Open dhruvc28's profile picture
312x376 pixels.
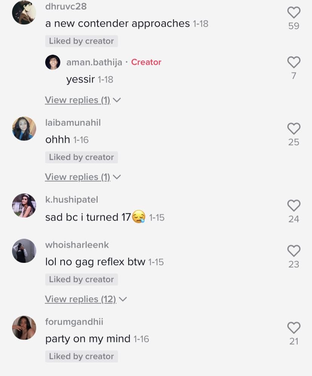point(24,12)
